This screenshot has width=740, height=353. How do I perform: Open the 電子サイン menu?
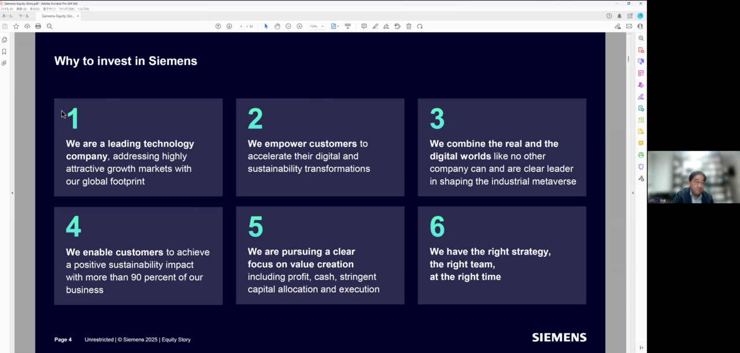click(x=50, y=9)
